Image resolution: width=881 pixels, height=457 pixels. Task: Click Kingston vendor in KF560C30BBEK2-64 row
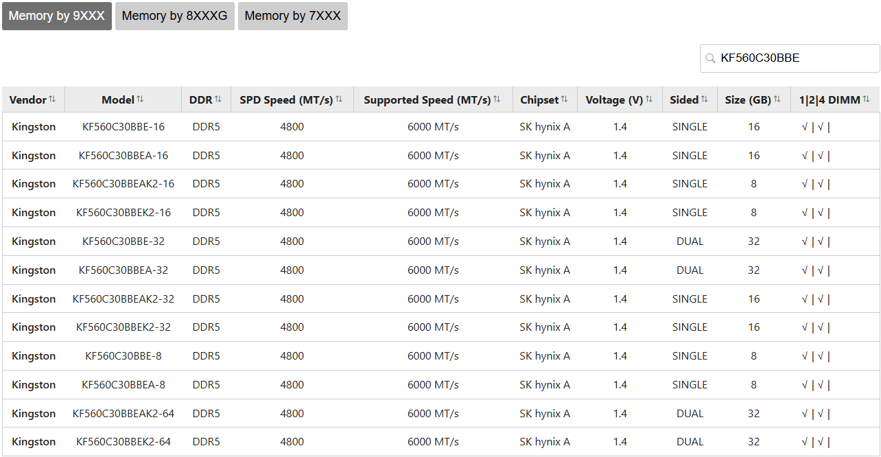pos(34,442)
